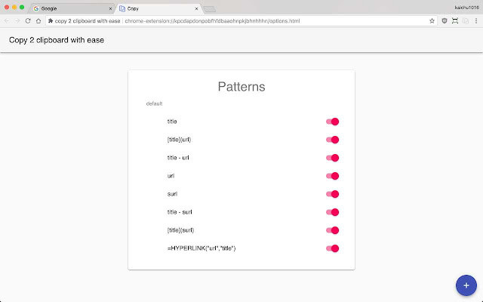Click the kaichu1016 profile button
The width and height of the screenshot is (483, 302).
tap(466, 8)
